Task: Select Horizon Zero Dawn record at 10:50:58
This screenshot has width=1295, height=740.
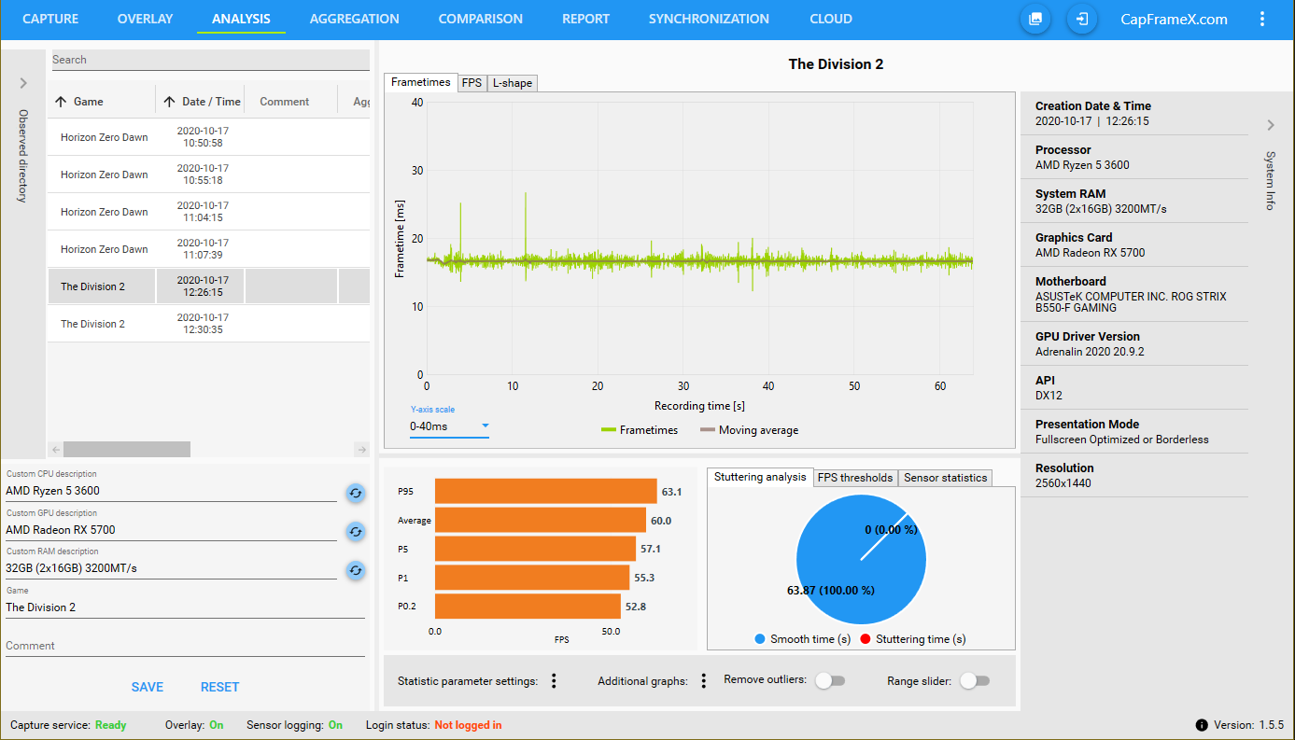Action: [208, 137]
